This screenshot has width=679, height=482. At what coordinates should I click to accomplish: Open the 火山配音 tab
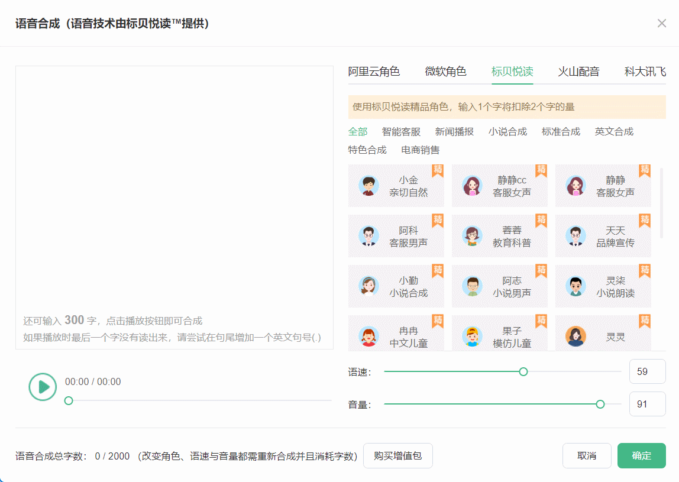coord(578,72)
